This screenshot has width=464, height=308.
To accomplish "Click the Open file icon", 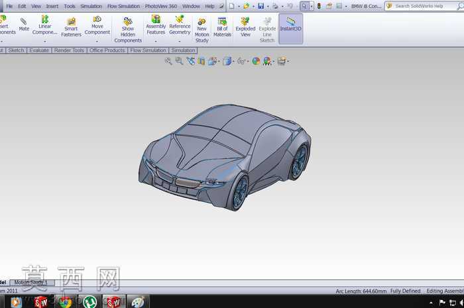I will tap(246, 6).
